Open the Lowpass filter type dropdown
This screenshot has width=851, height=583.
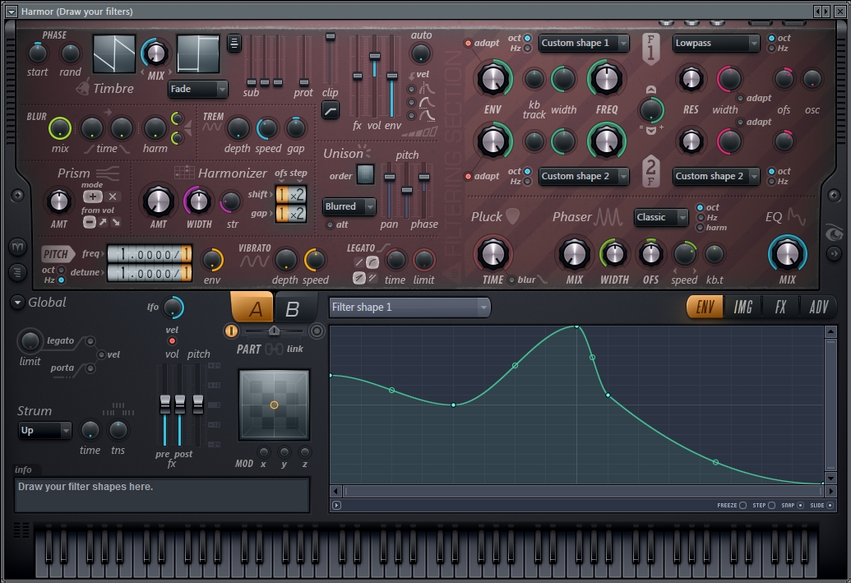[x=715, y=43]
